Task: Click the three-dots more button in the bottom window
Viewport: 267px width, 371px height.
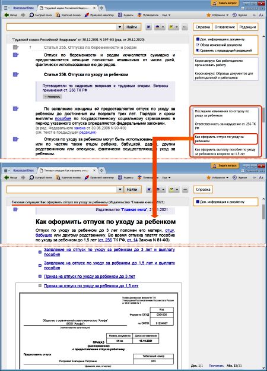Action: 185,189
